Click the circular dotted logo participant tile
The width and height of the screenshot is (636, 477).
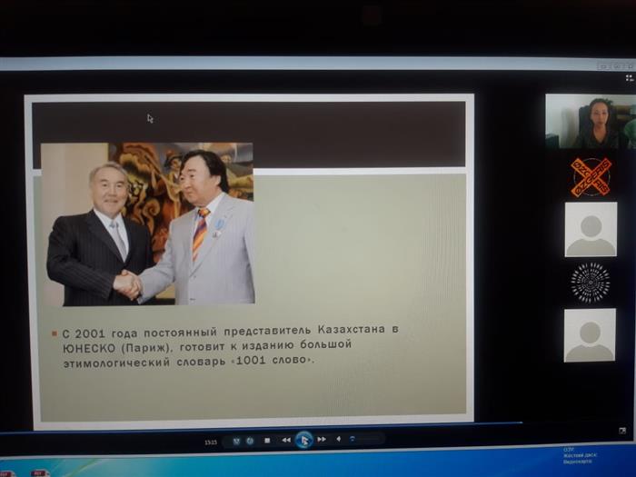[591, 283]
